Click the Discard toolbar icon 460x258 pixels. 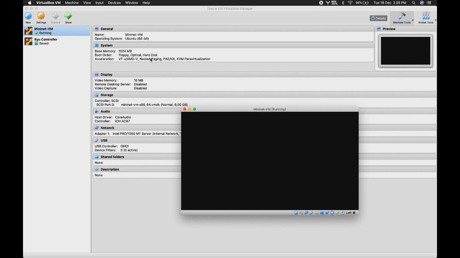(x=55, y=16)
